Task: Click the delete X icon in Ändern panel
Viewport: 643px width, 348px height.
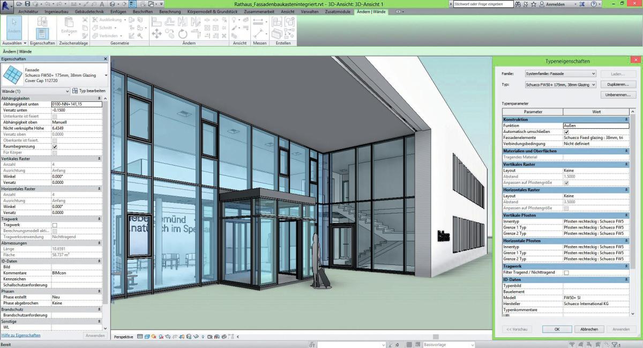Action: [224, 35]
